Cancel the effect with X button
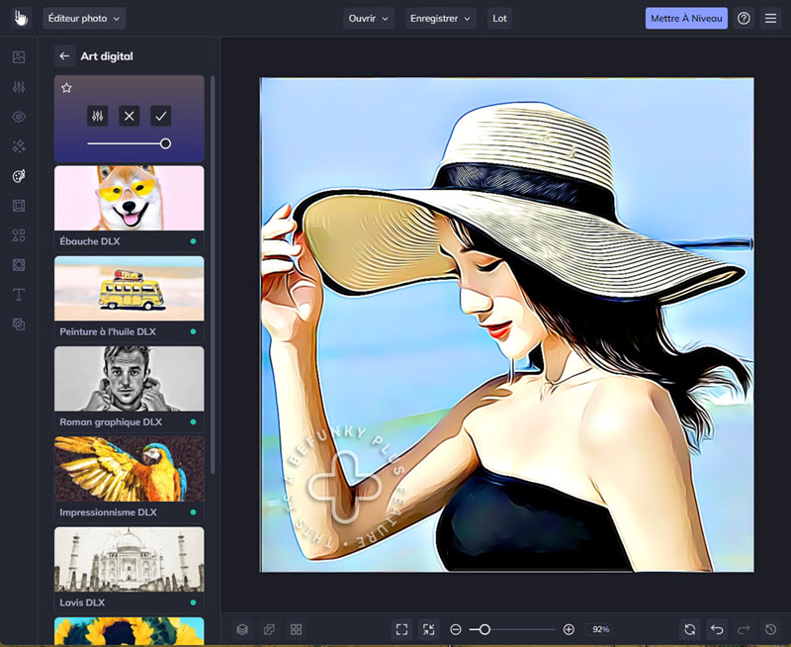This screenshot has height=647, width=791. 129,116
